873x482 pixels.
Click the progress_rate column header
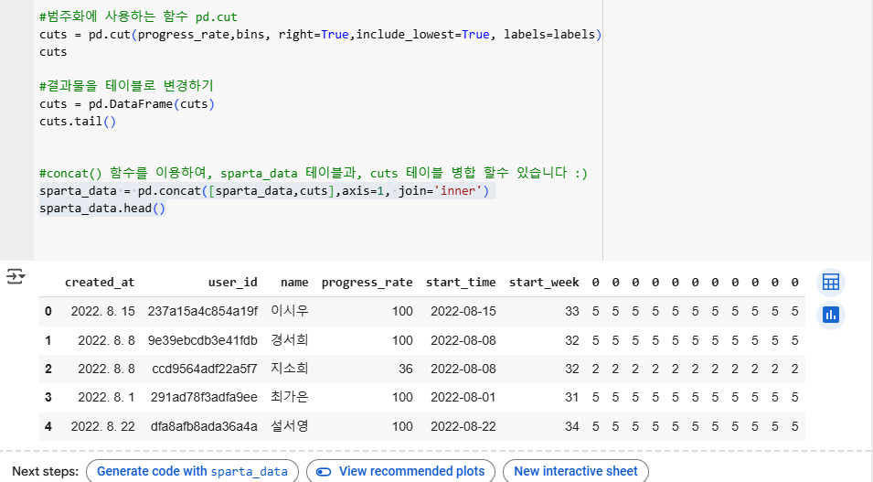pyautogui.click(x=367, y=283)
